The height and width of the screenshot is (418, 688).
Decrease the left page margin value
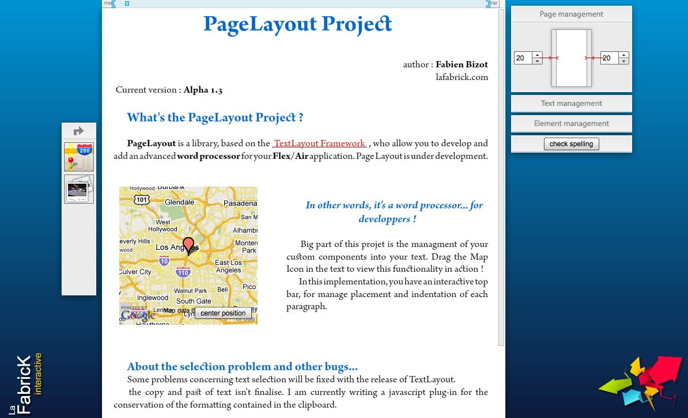tap(538, 61)
